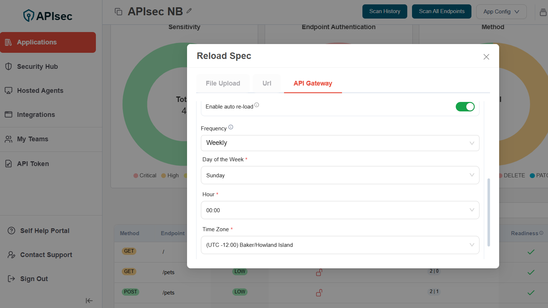Click the copy icon beside the APIsec NB title

pos(118,11)
